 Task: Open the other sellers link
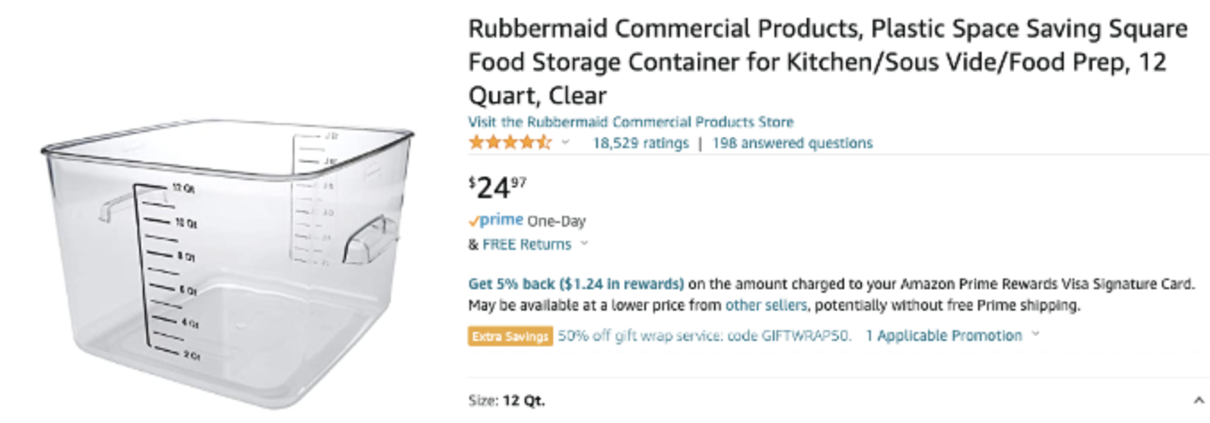coord(766,305)
